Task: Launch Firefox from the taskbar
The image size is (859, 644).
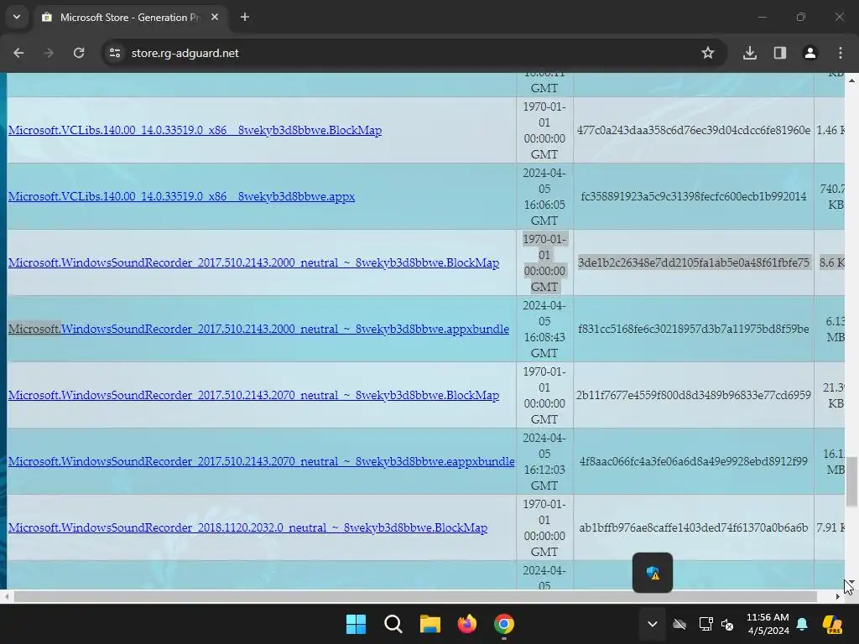Action: [x=466, y=624]
